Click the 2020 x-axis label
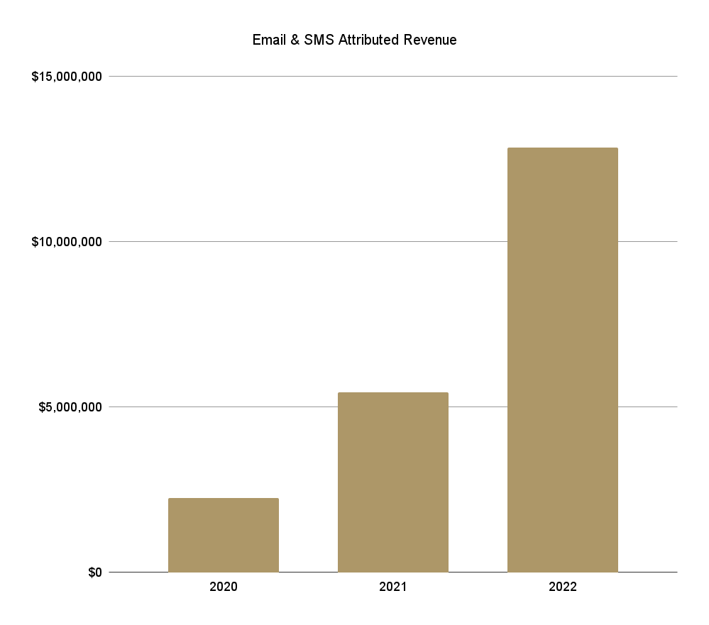Screen dimensions: 709x625 (x=224, y=587)
